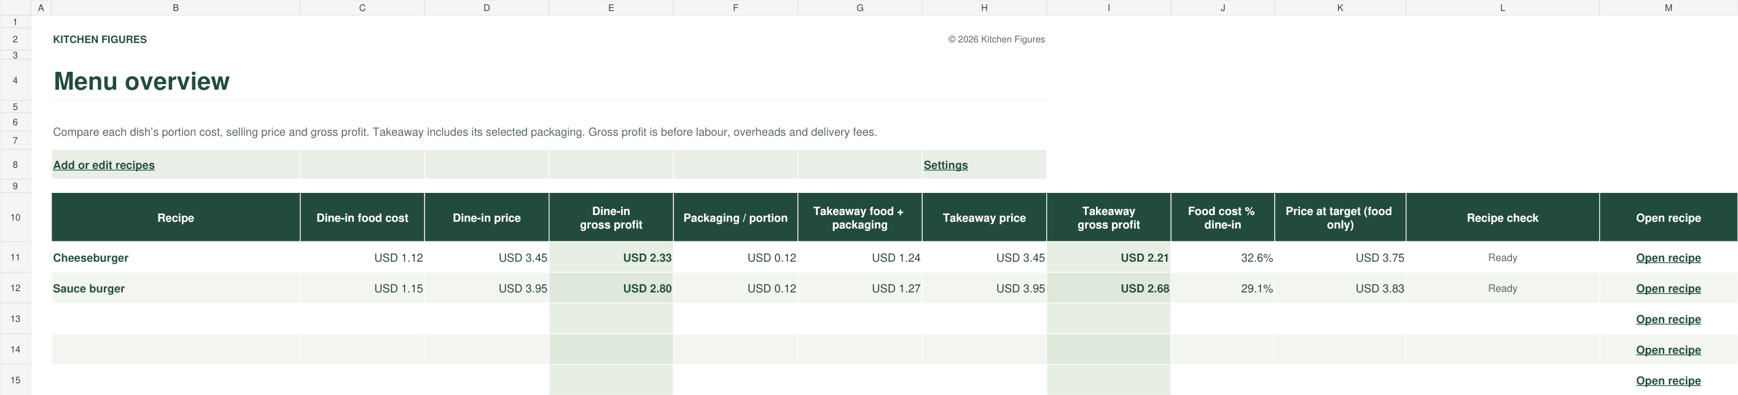Click the Recipe check header

click(1503, 217)
